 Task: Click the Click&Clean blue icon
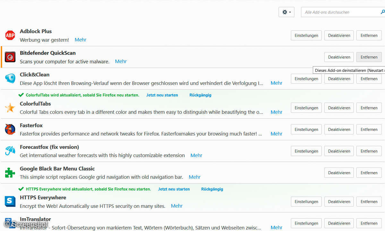point(10,79)
